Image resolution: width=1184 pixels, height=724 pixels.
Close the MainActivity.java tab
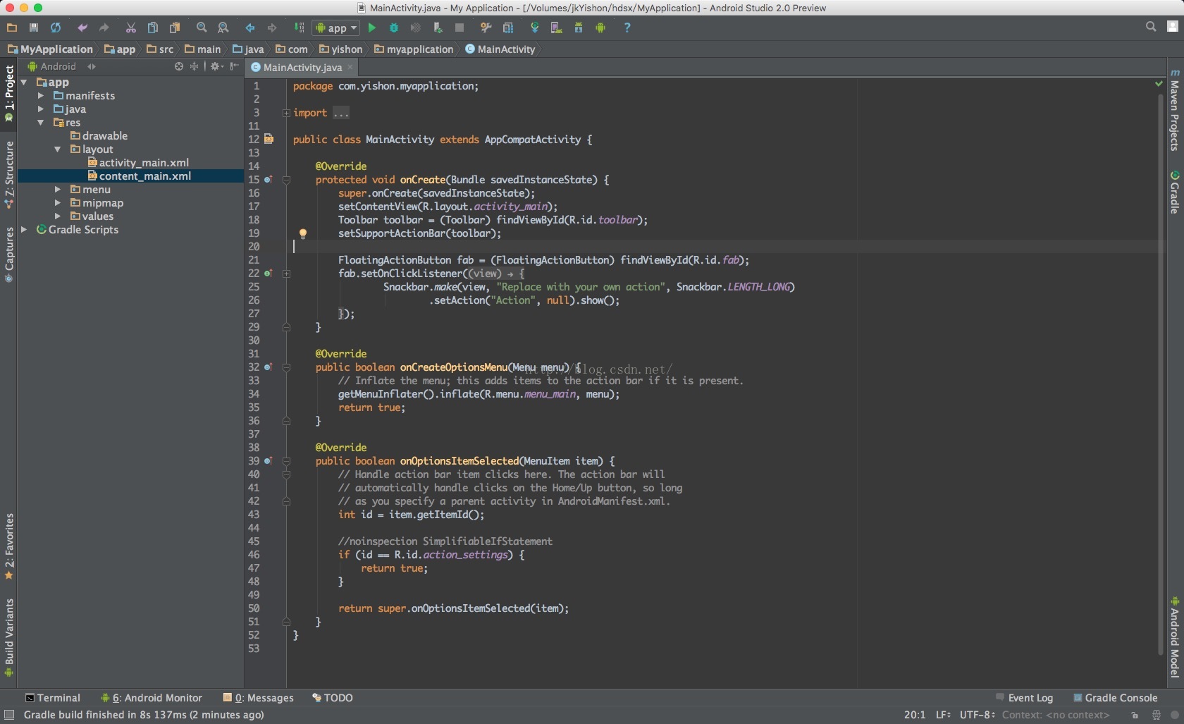[350, 68]
